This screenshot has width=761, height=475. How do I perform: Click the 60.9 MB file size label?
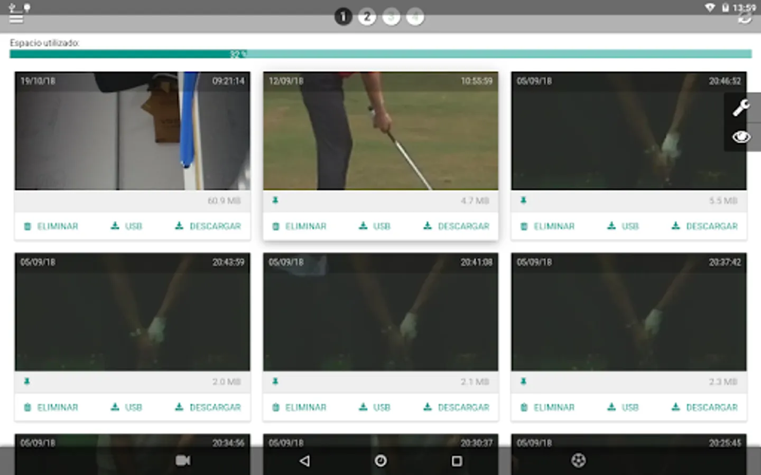[224, 201]
